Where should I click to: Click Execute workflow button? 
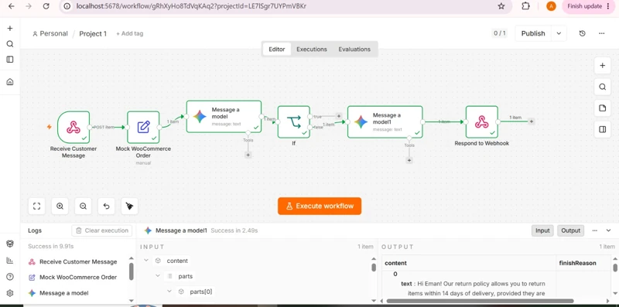point(320,206)
